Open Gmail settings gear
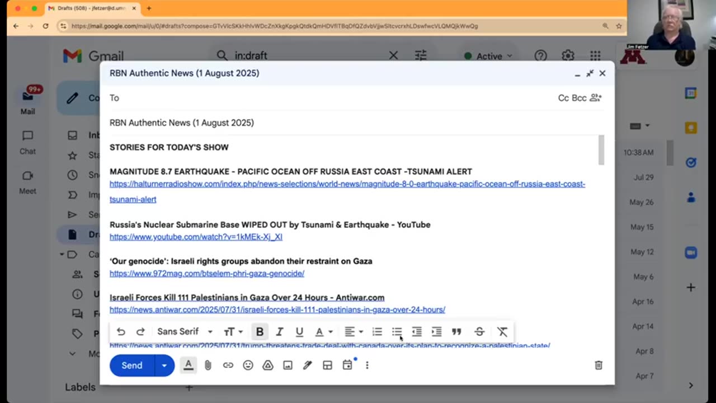 (568, 56)
